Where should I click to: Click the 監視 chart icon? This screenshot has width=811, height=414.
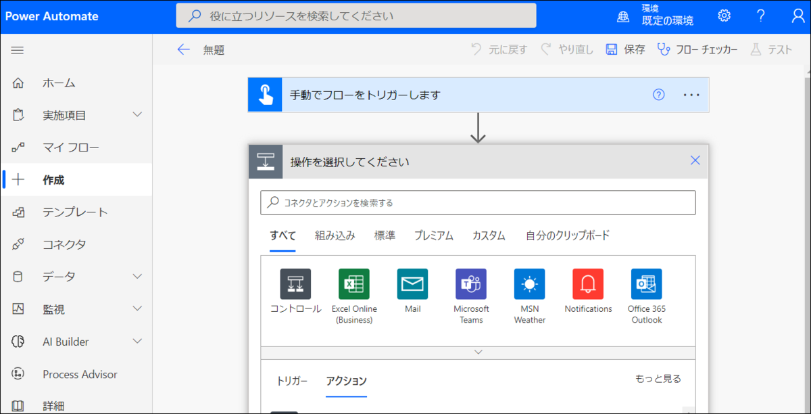pos(18,309)
